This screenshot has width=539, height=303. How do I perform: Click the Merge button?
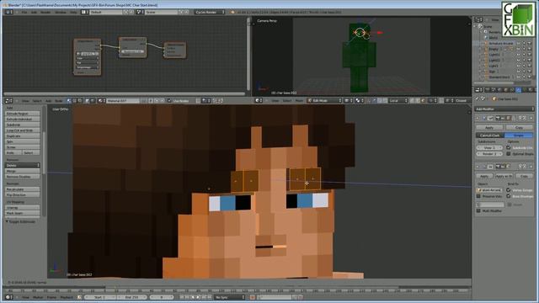tap(23, 171)
